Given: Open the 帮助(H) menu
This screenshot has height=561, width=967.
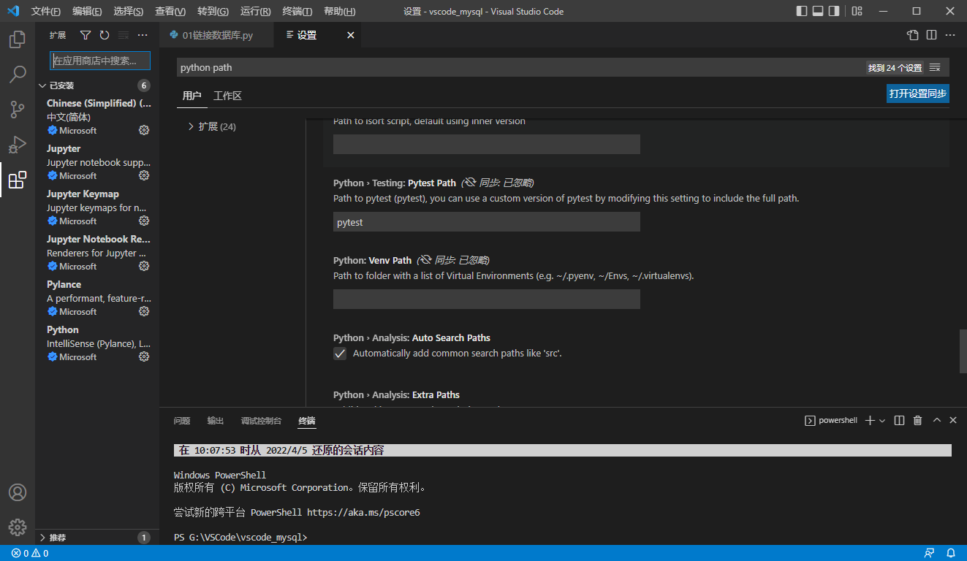Looking at the screenshot, I should 340,11.
